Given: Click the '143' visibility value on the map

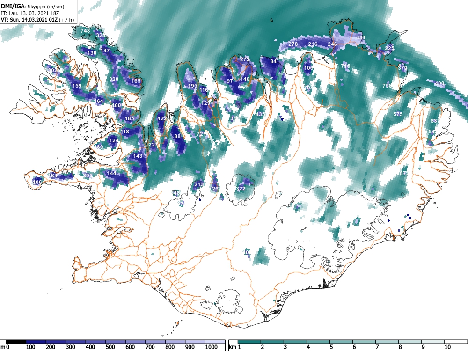Looking at the screenshot, I should click(x=138, y=156).
